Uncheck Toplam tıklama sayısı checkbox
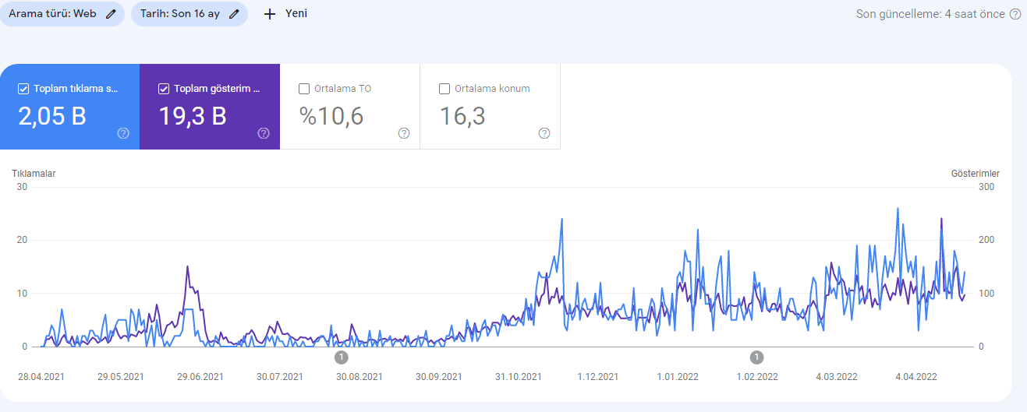The height and width of the screenshot is (412, 1027). pyautogui.click(x=23, y=89)
